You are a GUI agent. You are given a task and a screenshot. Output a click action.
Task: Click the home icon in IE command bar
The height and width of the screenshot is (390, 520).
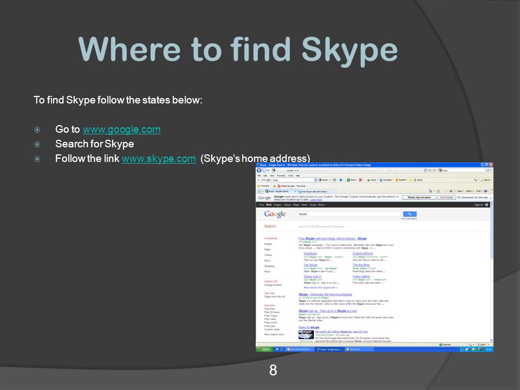coord(431,191)
